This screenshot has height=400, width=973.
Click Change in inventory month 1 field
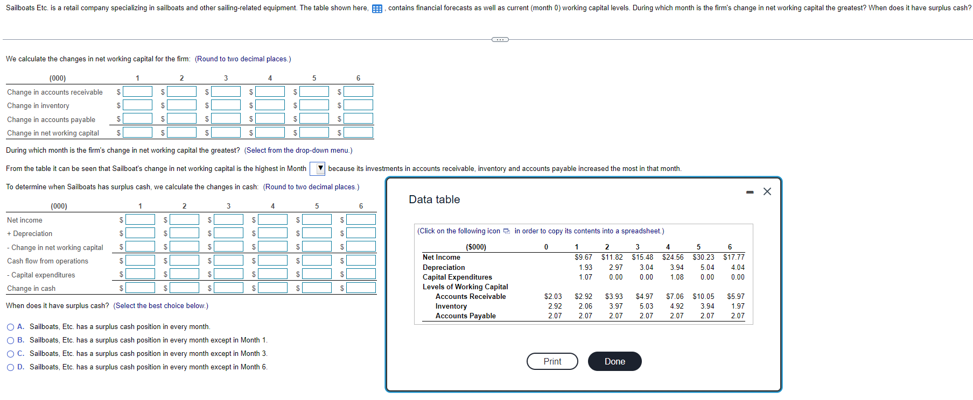[x=138, y=105]
